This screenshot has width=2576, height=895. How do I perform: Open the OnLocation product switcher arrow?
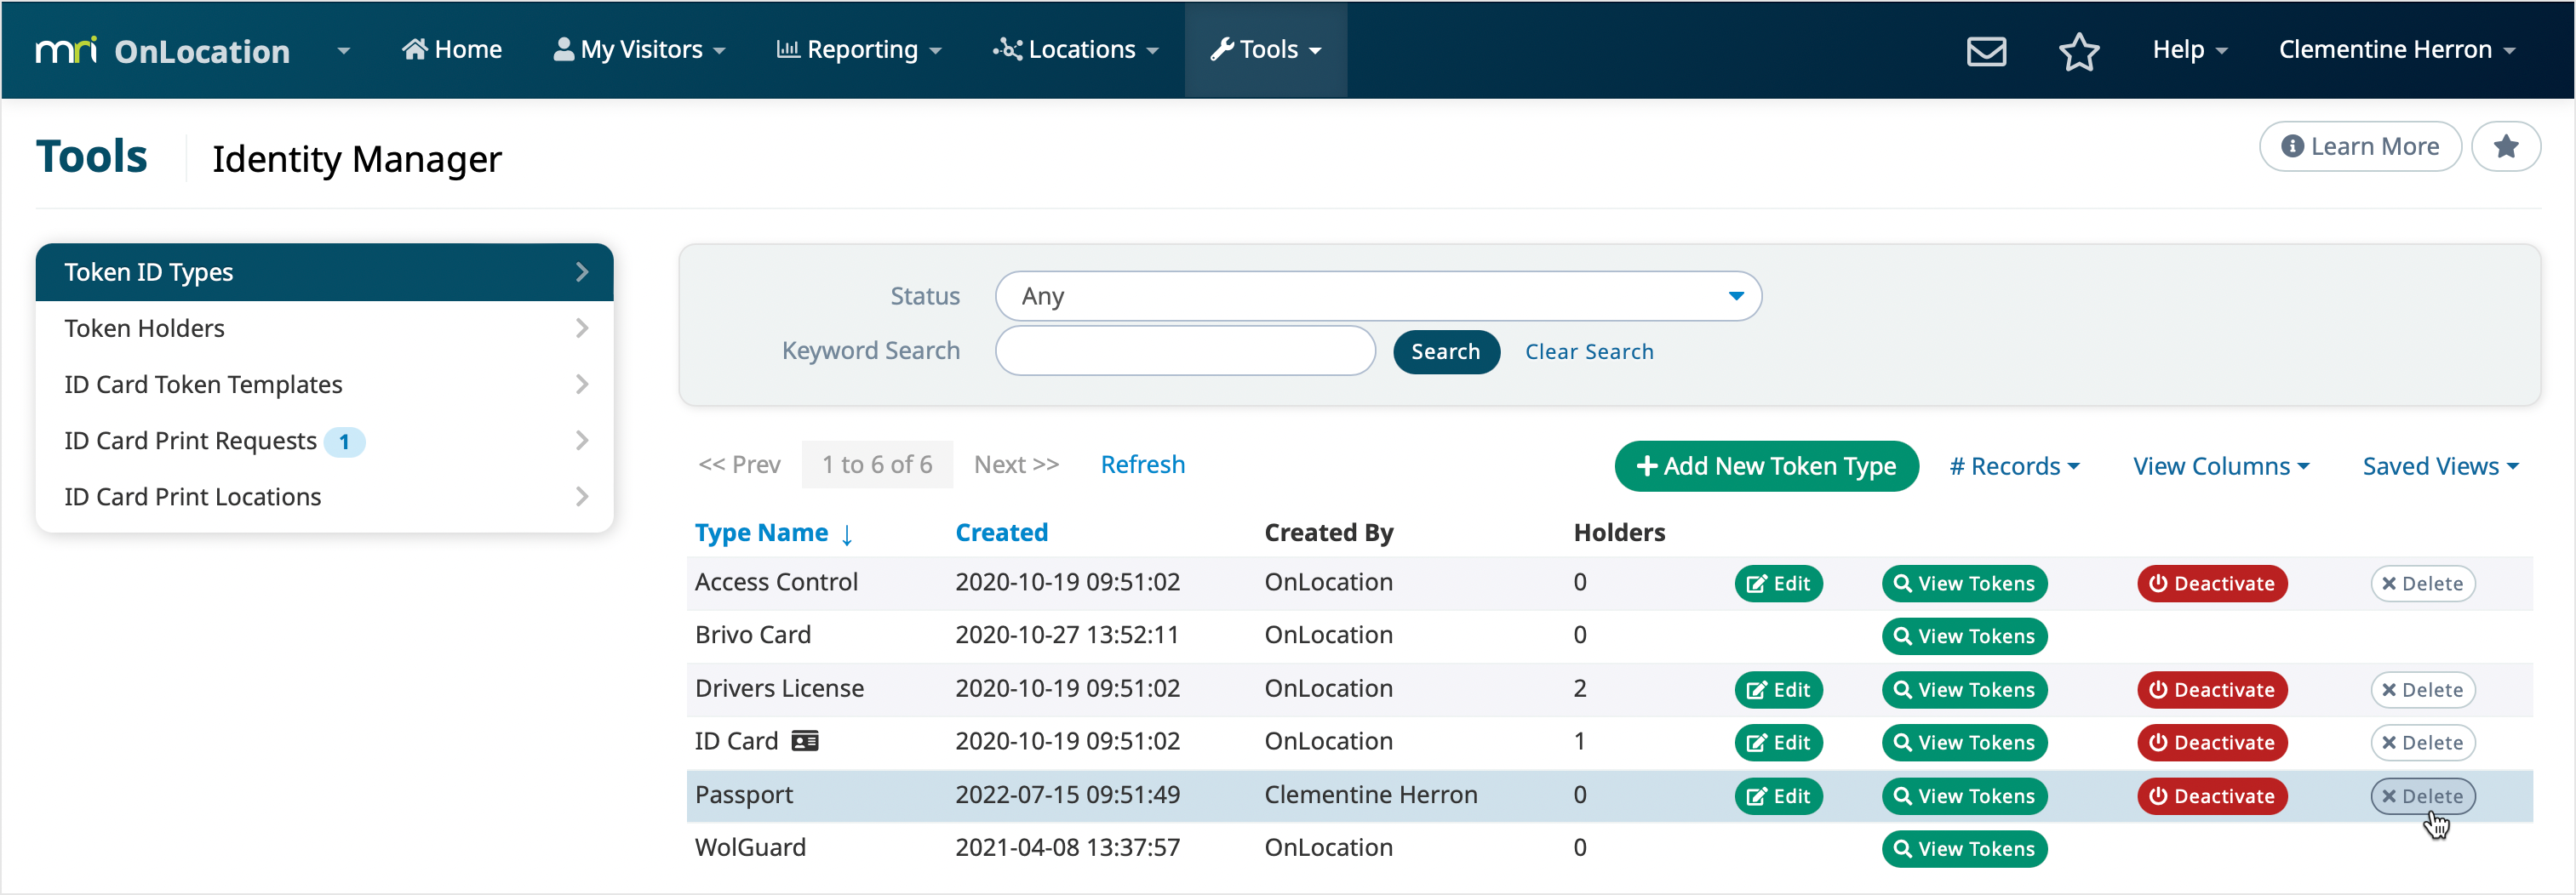pyautogui.click(x=343, y=50)
